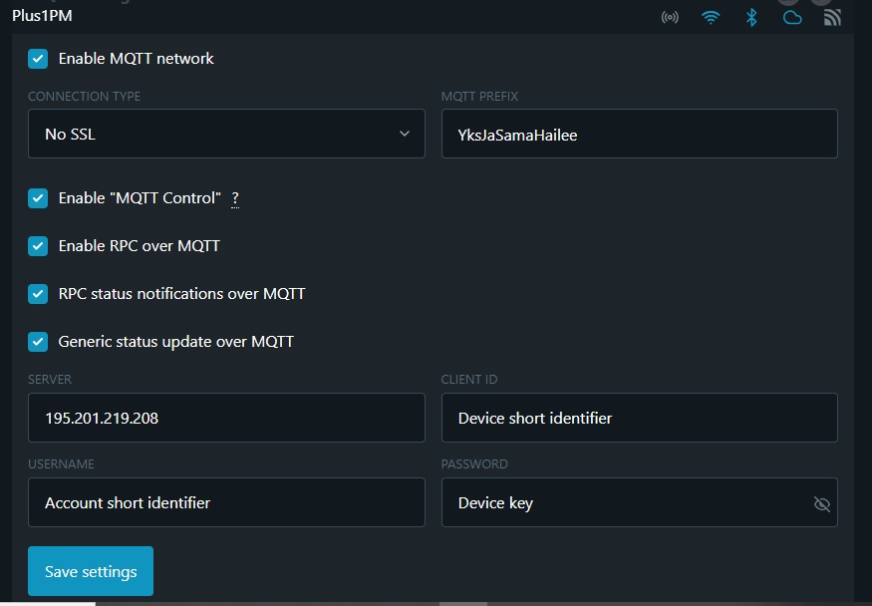Click the cloud connection icon
This screenshot has width=872, height=606.
[792, 17]
